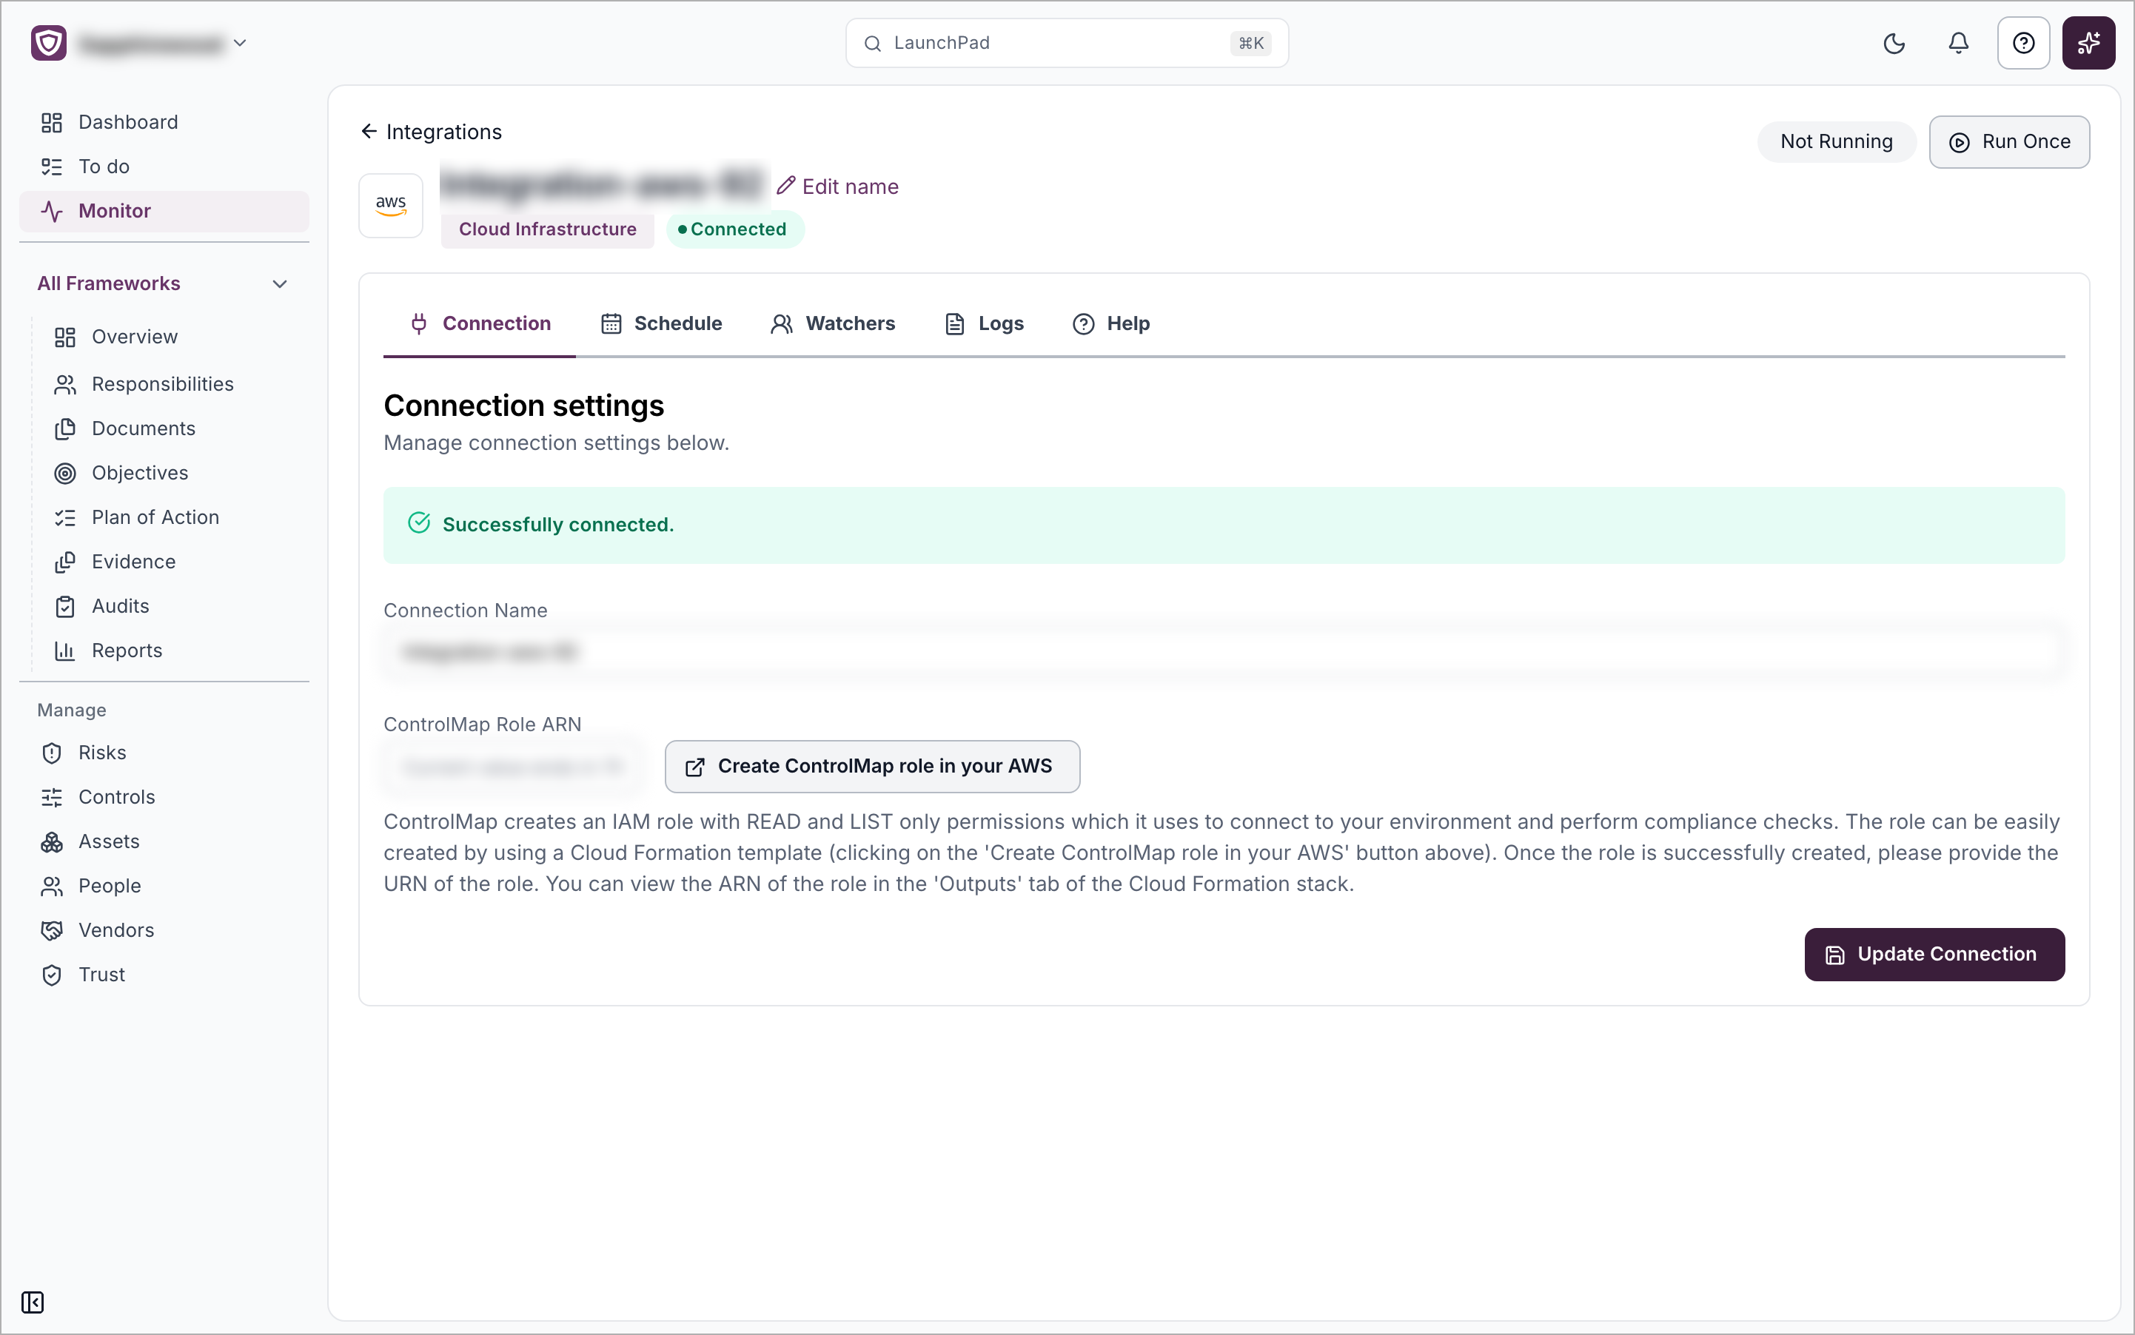
Task: Click the AWS integration logo
Action: coord(390,206)
